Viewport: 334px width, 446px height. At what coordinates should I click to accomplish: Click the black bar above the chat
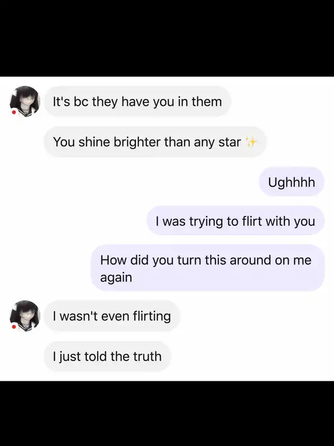point(167,38)
